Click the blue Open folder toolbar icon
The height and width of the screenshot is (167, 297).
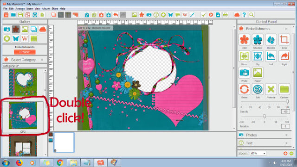point(13,15)
